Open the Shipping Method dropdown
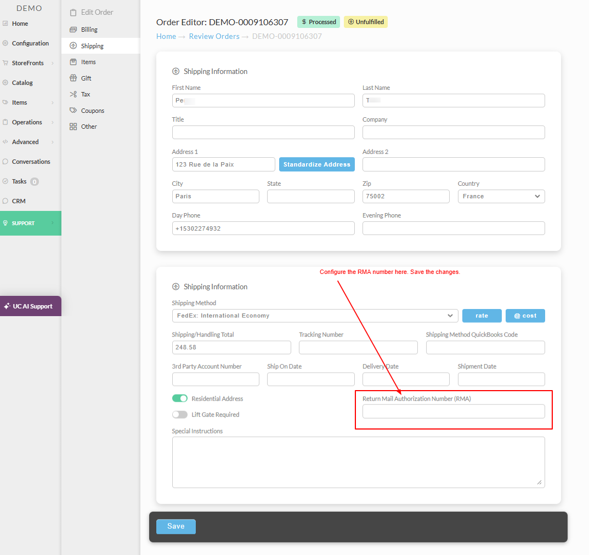 [315, 316]
